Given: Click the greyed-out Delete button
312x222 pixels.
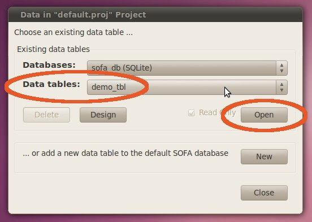Looking at the screenshot, I should (x=46, y=115).
